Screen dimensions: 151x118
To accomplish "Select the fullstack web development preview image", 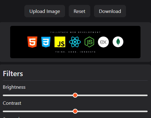I will [x=75, y=42].
